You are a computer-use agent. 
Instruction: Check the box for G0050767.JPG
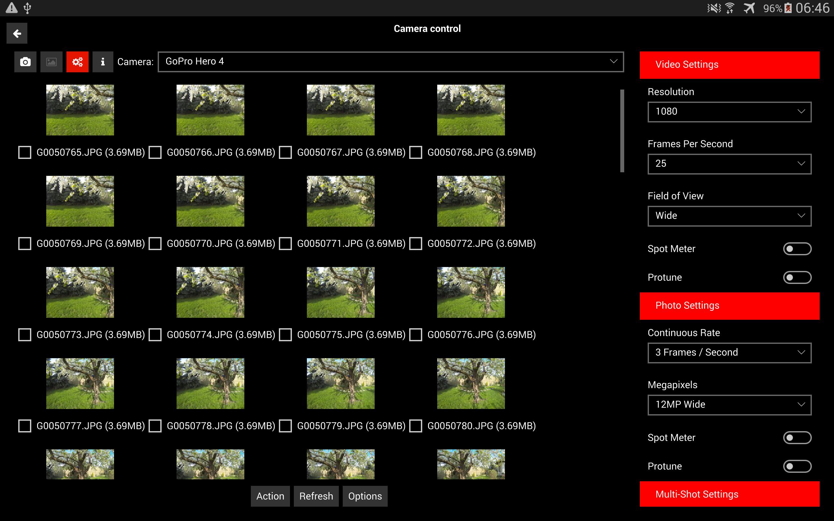click(x=285, y=152)
